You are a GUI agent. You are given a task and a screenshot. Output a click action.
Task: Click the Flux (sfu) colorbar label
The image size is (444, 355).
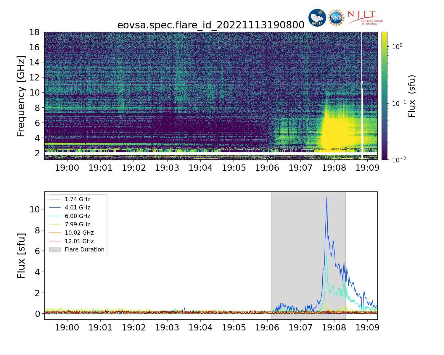tap(412, 96)
